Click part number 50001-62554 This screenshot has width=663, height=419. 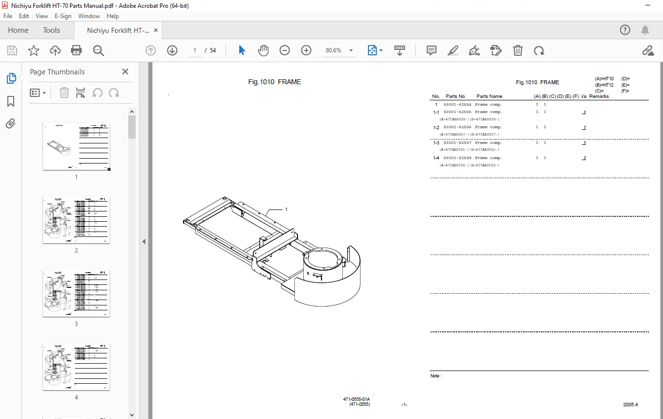coord(457,105)
